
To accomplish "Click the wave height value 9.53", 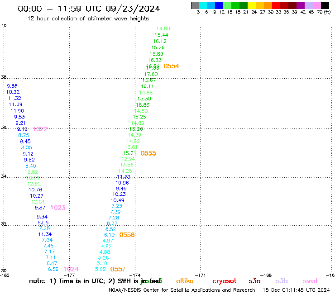I will click(x=19, y=117).
